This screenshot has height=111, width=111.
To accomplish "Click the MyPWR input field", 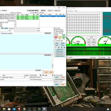I will pyautogui.click(x=27, y=77).
